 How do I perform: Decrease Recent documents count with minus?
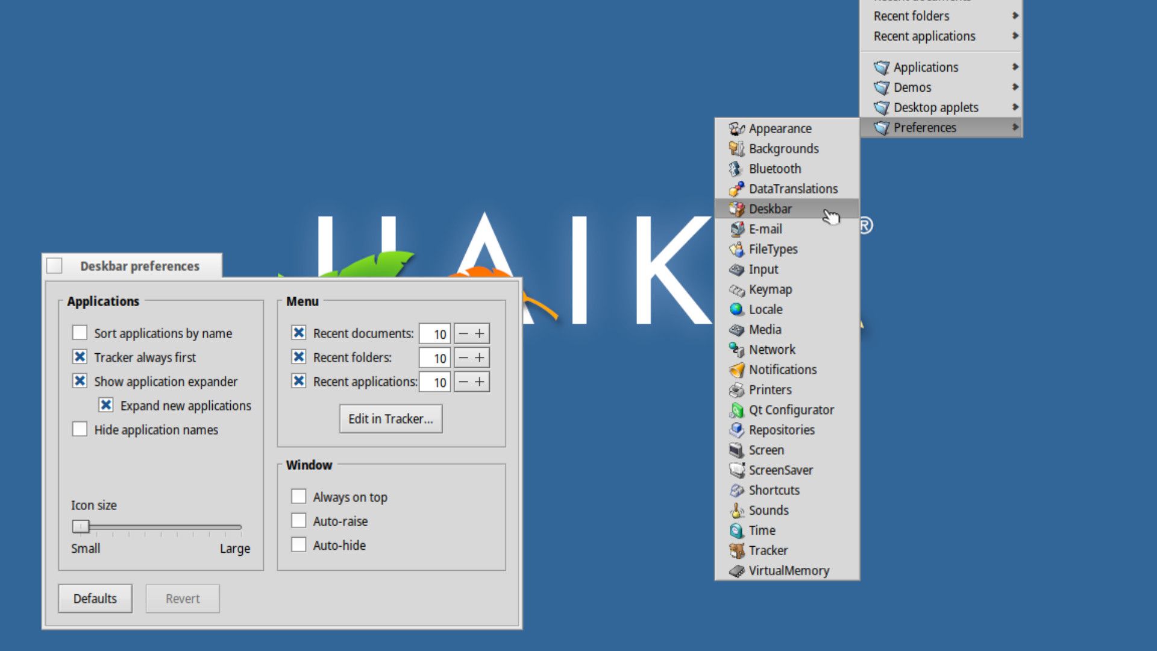[463, 333]
